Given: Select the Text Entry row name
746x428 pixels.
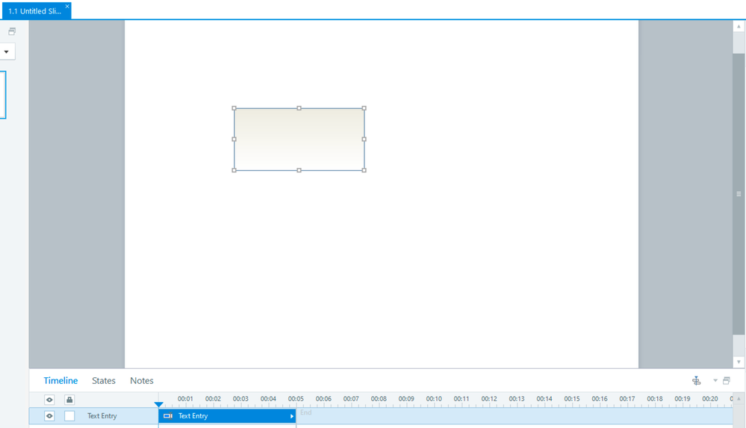Looking at the screenshot, I should 102,415.
